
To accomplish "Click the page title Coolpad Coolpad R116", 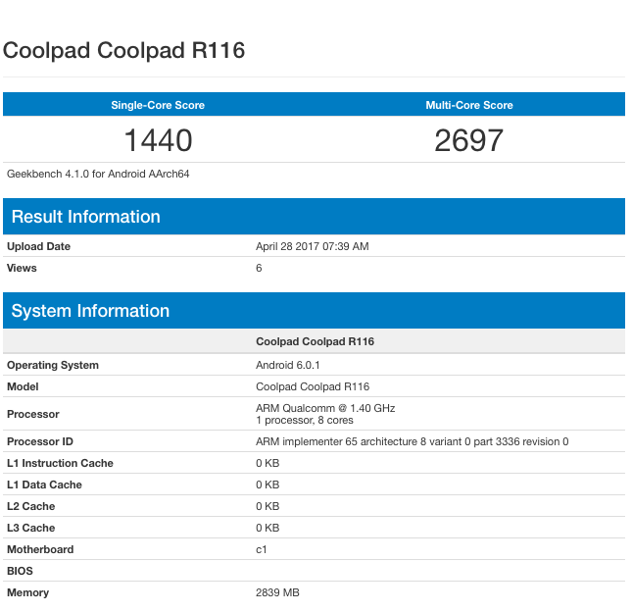I will 123,51.
